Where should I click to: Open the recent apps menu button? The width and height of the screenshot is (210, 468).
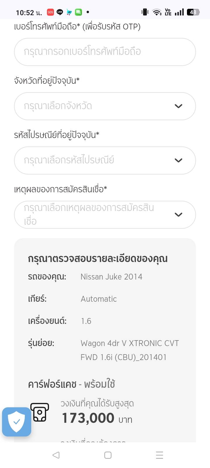click(x=159, y=455)
